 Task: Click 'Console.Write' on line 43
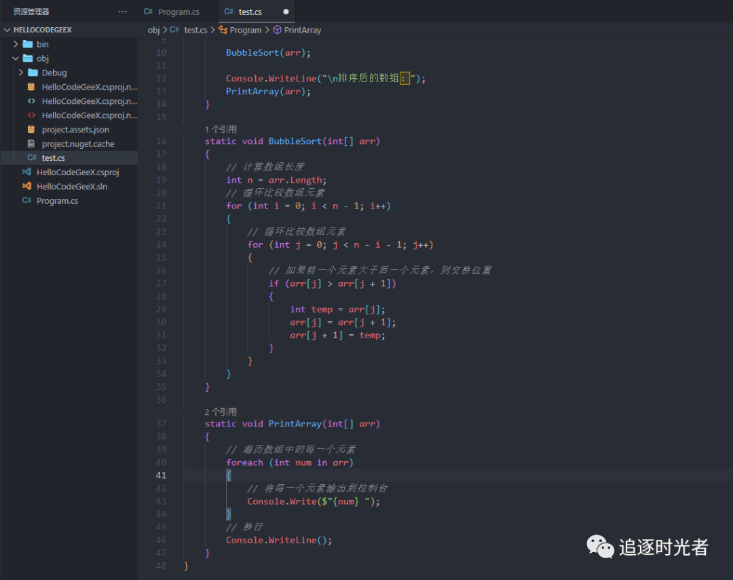pos(282,501)
